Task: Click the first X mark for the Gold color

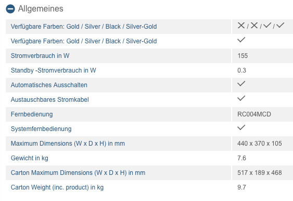Action: tap(241, 25)
